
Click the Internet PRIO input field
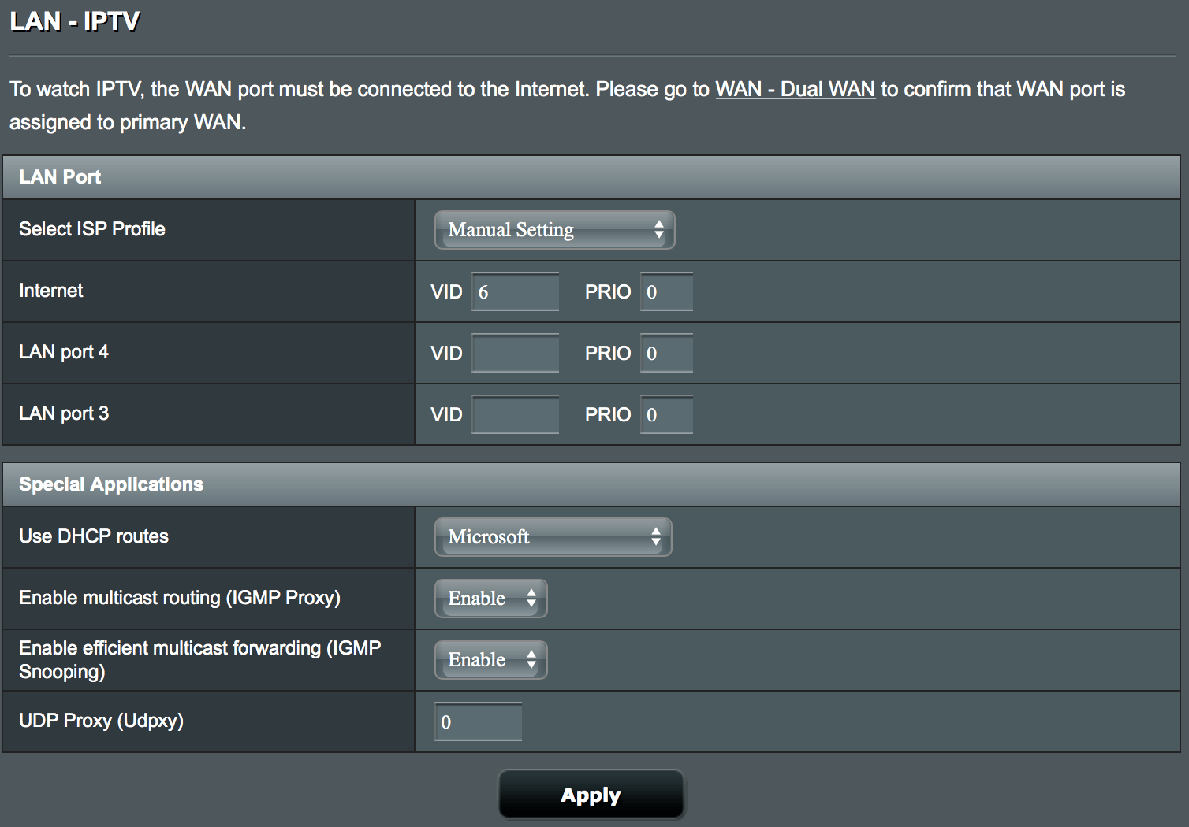(x=666, y=292)
